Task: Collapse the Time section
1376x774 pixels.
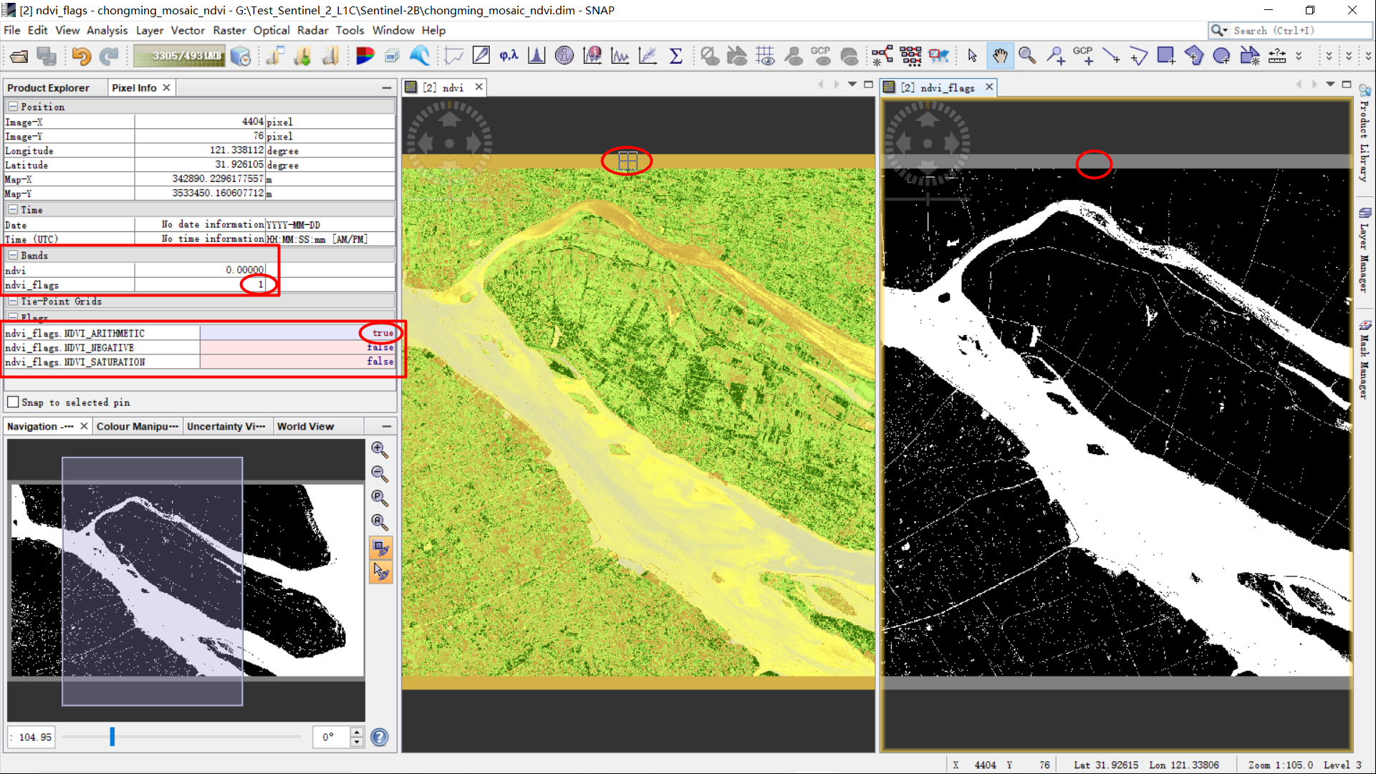Action: 13,210
